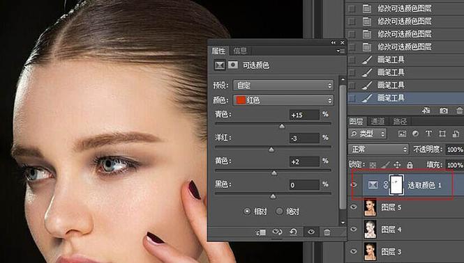Click the 黑色 slider handle
The height and width of the screenshot is (263, 464).
tap(273, 197)
